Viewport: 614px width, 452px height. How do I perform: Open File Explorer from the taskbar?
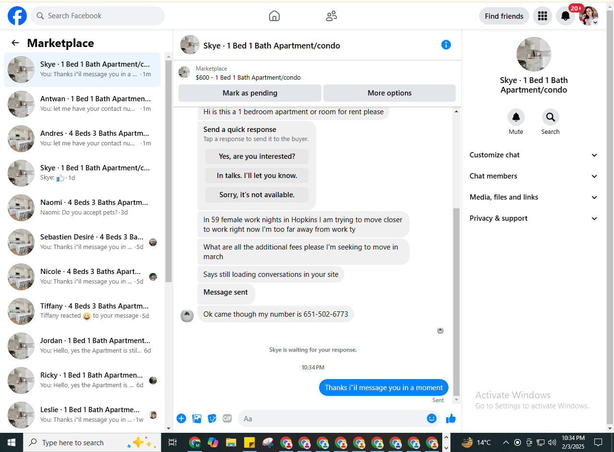[231, 442]
